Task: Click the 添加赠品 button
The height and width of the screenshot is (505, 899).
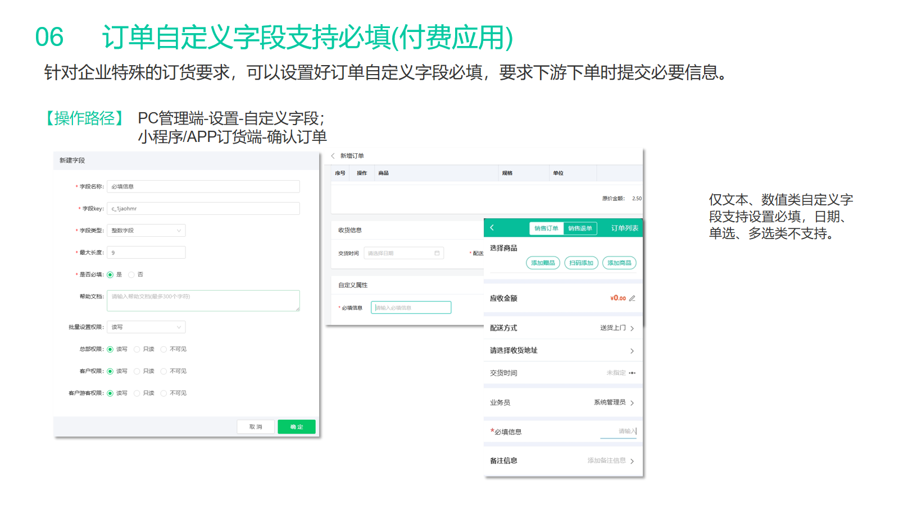Action: (543, 263)
